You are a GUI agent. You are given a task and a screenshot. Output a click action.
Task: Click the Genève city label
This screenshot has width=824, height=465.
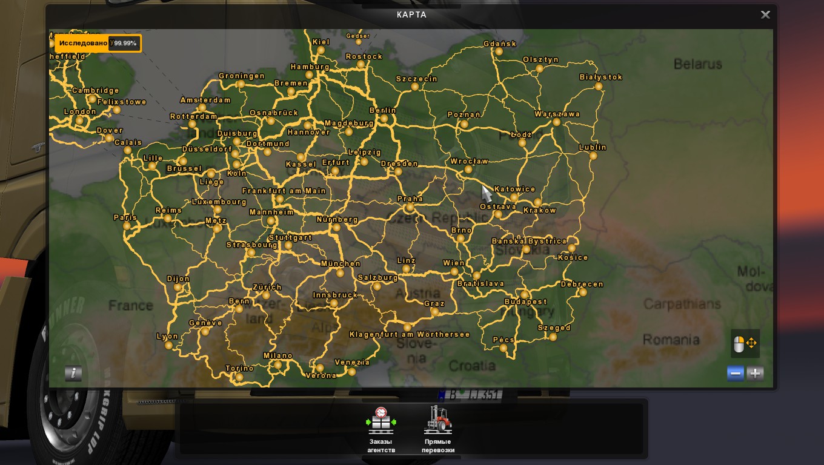pyautogui.click(x=205, y=323)
